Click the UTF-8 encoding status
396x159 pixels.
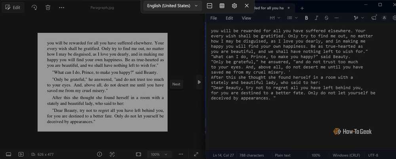tap(373, 155)
